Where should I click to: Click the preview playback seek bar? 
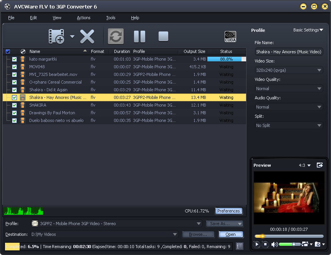[x=289, y=236]
